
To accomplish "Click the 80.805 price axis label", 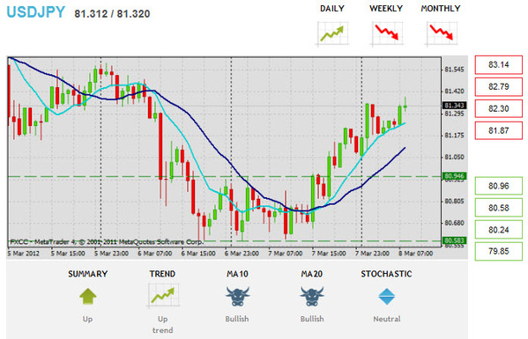I will click(454, 202).
